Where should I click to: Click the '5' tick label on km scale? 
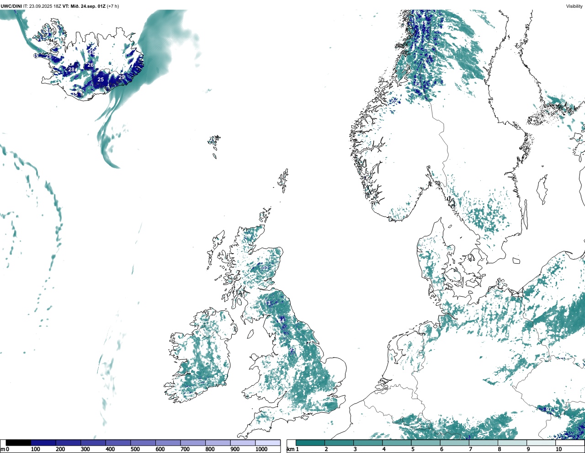pyautogui.click(x=412, y=449)
